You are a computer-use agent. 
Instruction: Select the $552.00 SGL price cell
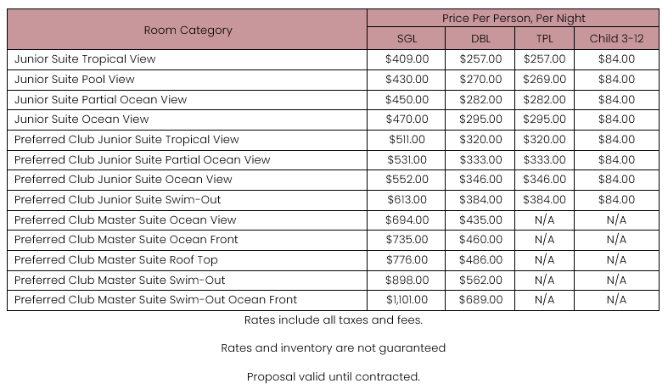[x=407, y=180]
